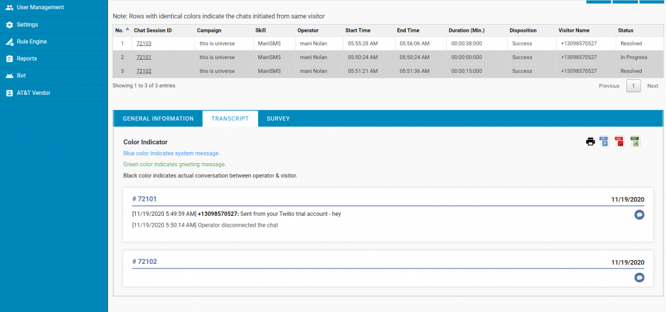
Task: Open Rule Engine from the sidebar
Action: coord(31,42)
